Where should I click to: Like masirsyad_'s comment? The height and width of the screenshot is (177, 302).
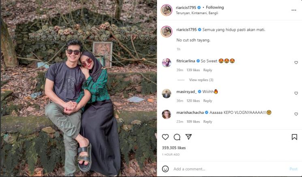pos(296,93)
